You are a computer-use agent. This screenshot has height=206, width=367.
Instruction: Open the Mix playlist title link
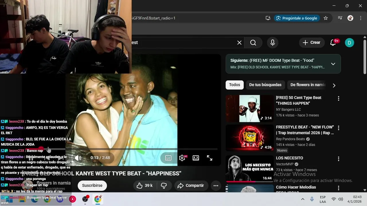(278, 67)
